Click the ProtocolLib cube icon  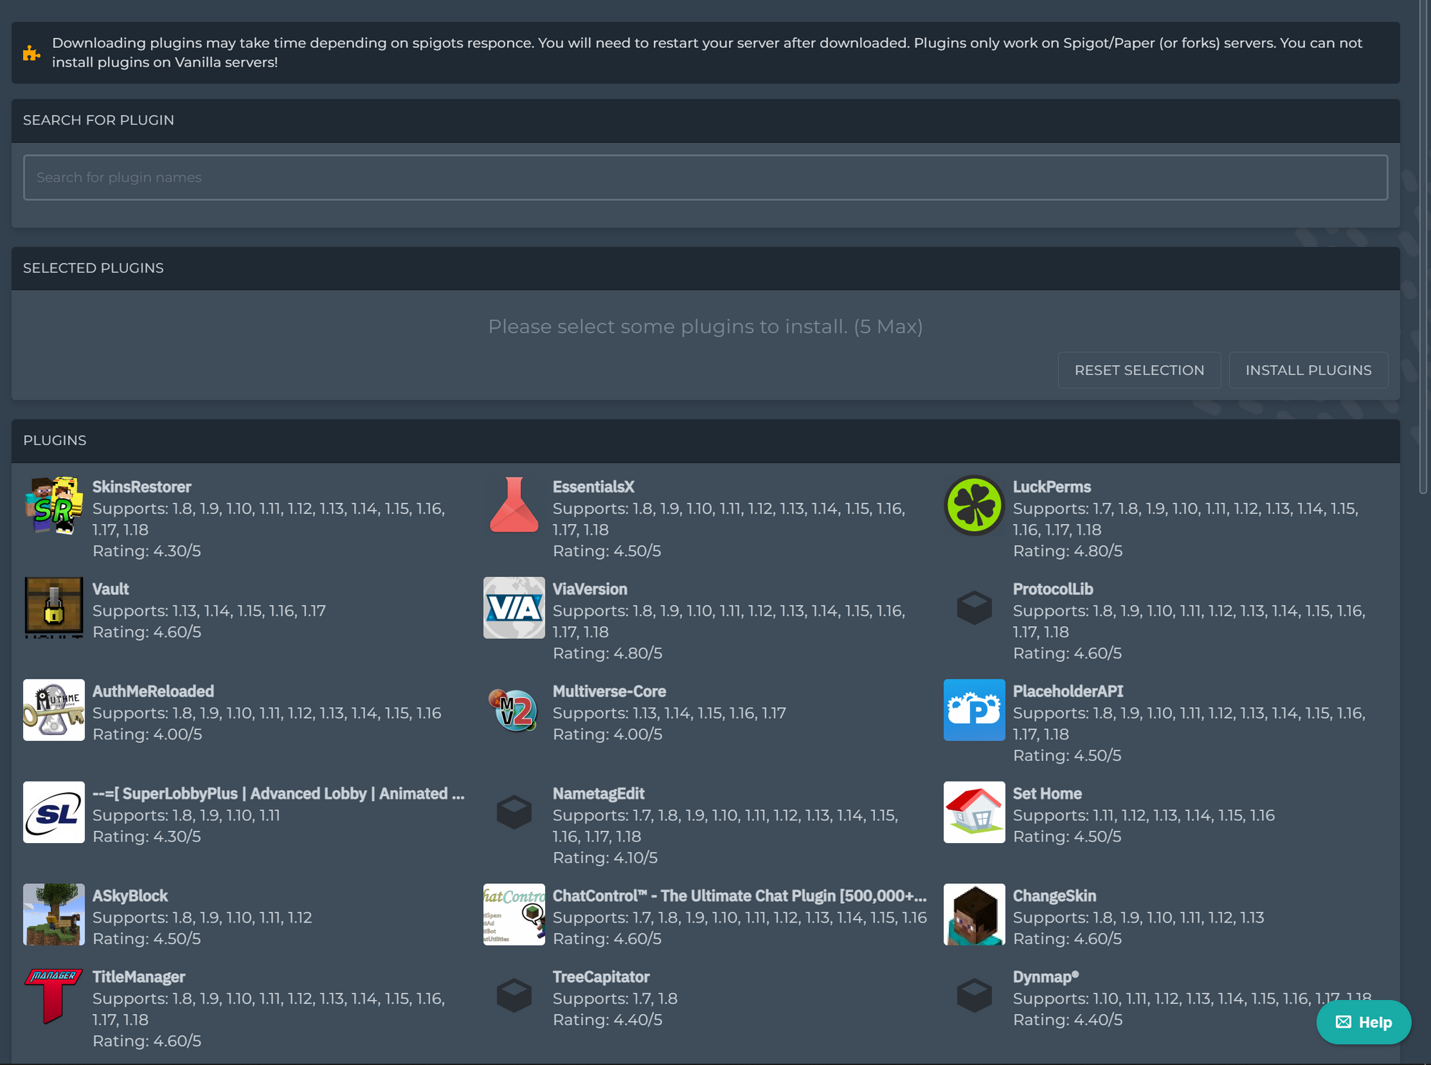click(974, 608)
